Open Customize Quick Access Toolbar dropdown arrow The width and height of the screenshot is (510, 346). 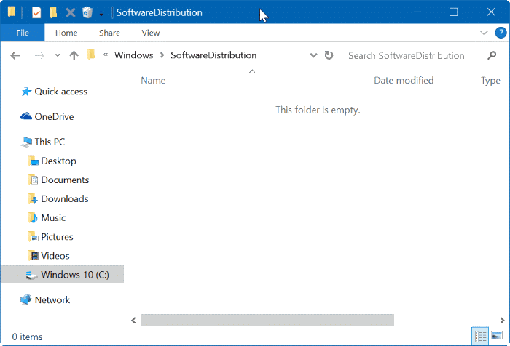point(101,14)
